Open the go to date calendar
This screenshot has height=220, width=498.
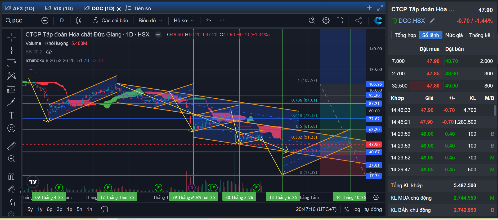pyautogui.click(x=105, y=209)
